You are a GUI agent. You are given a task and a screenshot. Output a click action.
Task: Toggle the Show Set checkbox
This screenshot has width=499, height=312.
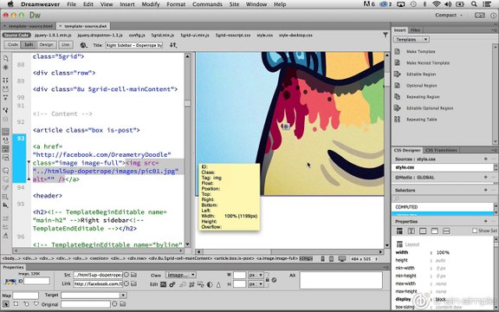click(475, 231)
